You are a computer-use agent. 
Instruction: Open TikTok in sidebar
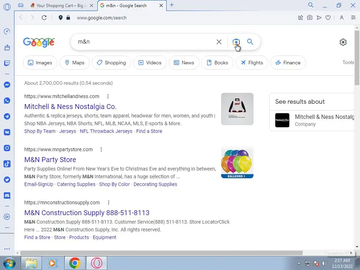[7, 164]
